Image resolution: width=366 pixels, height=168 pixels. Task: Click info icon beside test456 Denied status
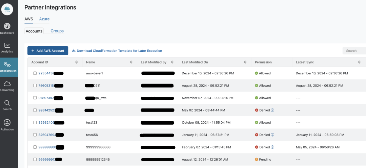[272, 135]
